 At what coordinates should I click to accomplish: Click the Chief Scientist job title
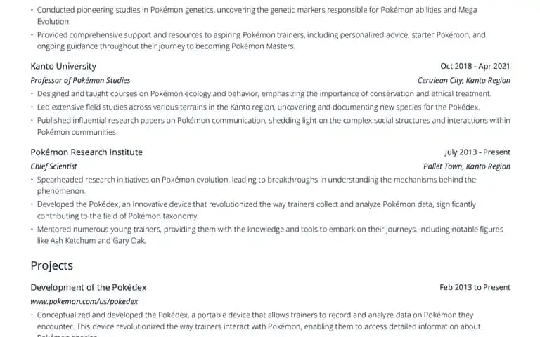click(x=53, y=166)
